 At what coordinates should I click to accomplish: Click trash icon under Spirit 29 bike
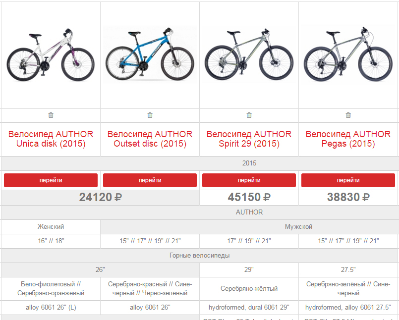coord(249,115)
